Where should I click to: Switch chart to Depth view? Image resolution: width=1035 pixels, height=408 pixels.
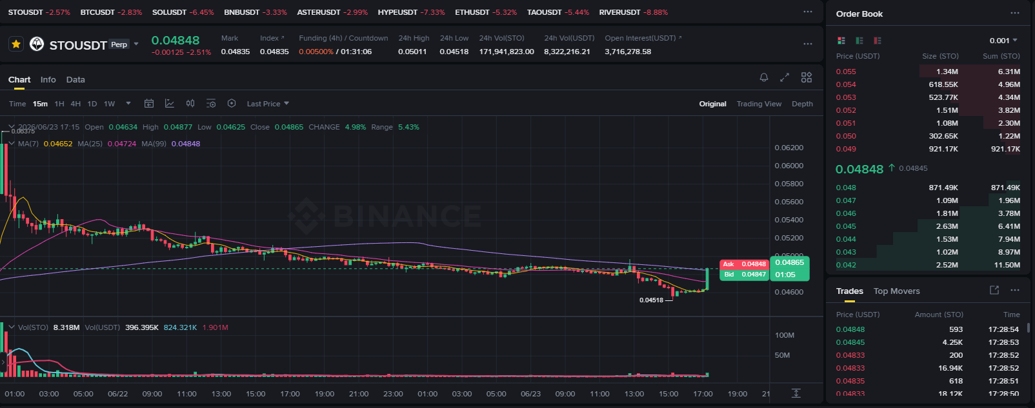[802, 104]
